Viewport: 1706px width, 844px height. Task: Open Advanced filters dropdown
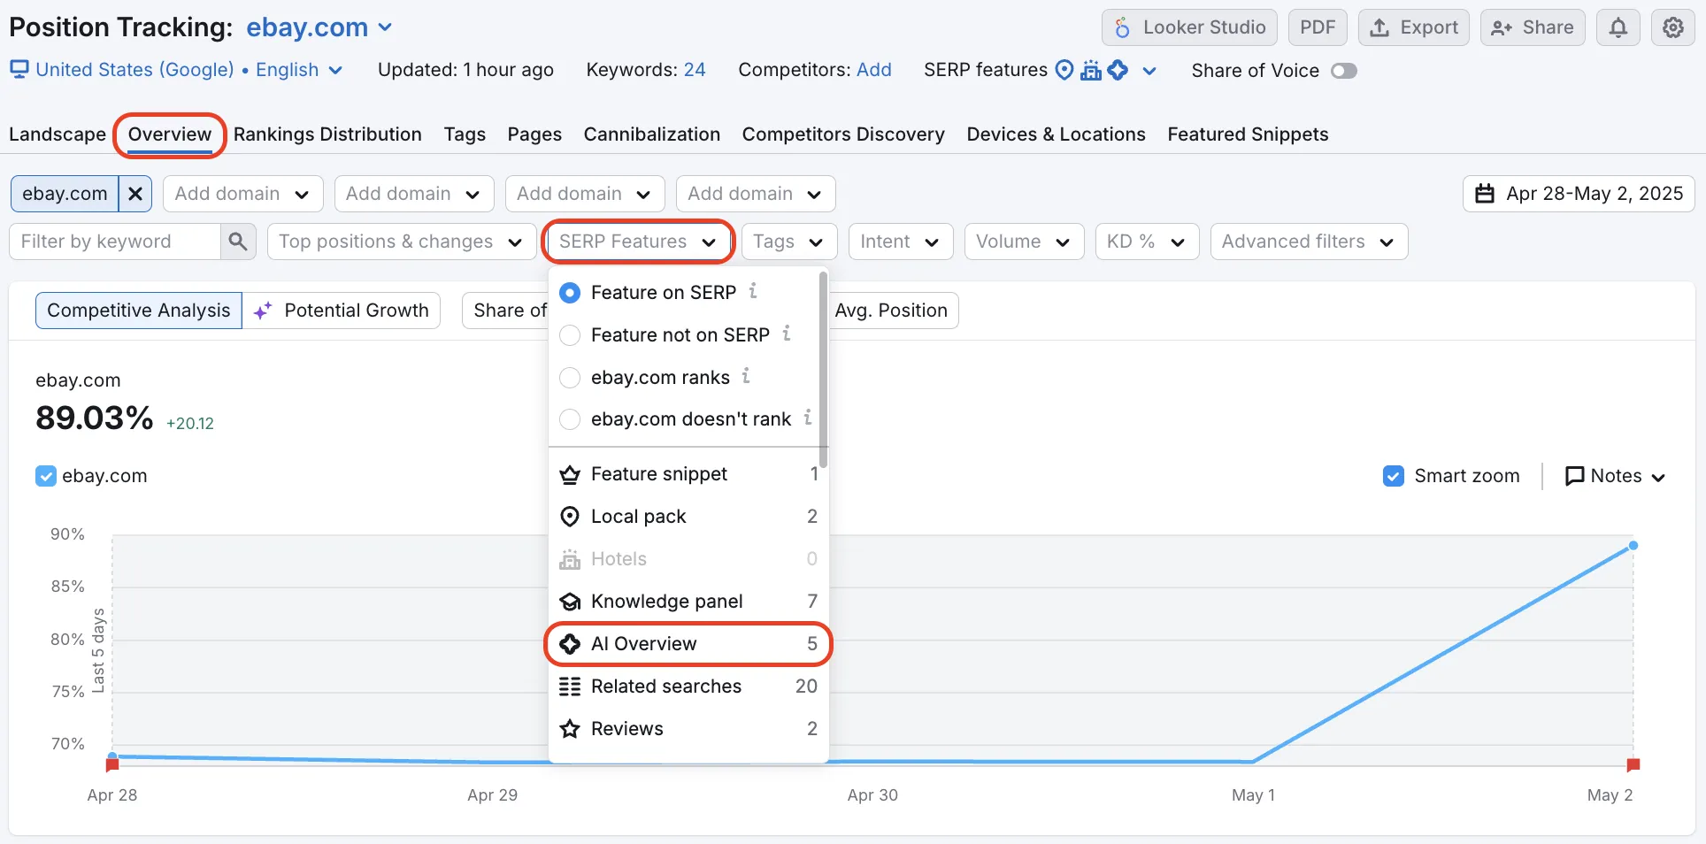[1309, 242]
